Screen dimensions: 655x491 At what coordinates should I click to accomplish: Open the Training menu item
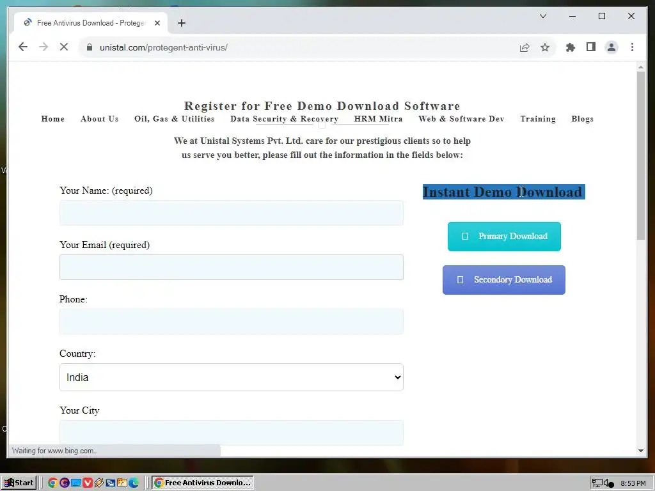tap(537, 118)
